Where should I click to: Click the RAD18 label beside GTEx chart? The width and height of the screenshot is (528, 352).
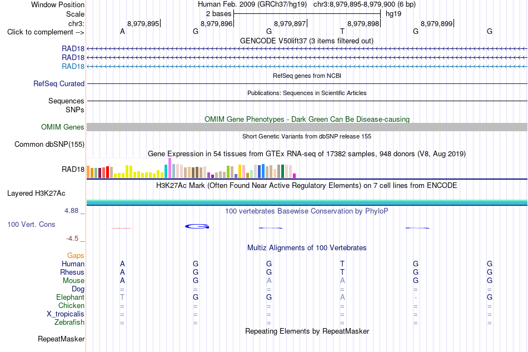click(73, 169)
